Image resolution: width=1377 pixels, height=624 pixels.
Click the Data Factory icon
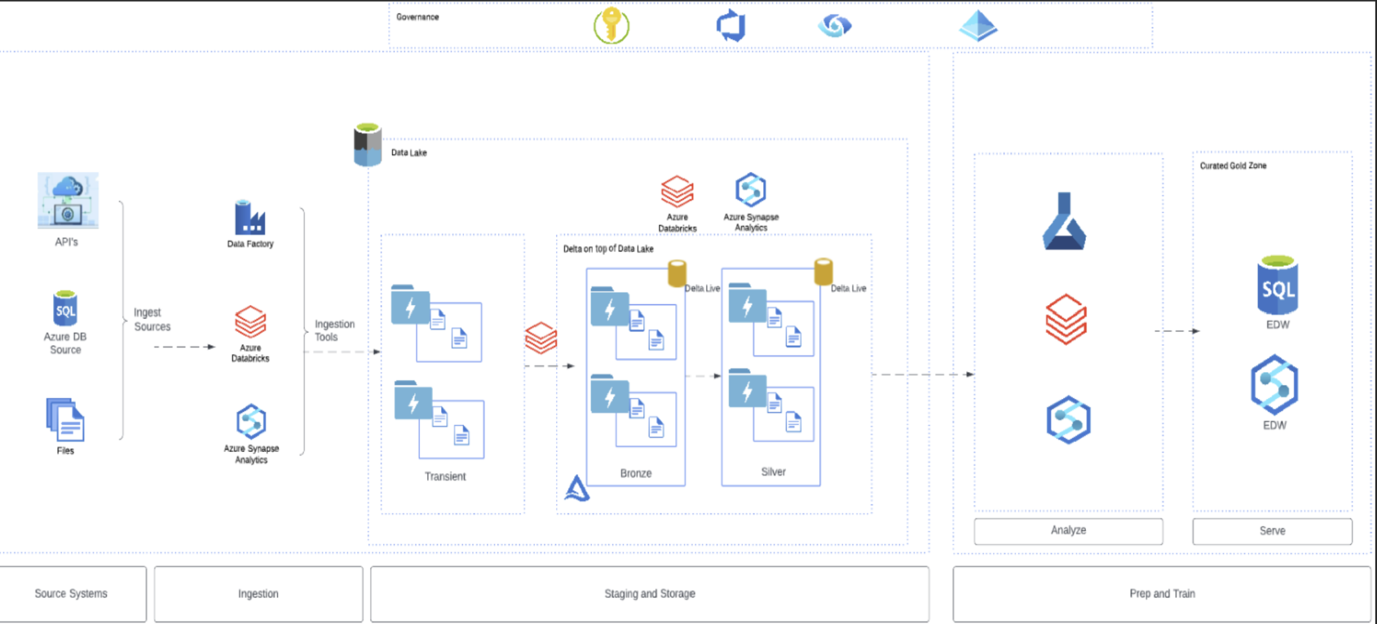tap(250, 218)
